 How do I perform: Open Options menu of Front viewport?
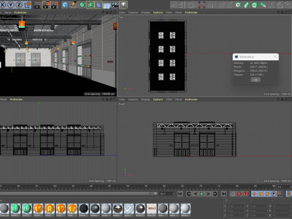tap(158, 100)
